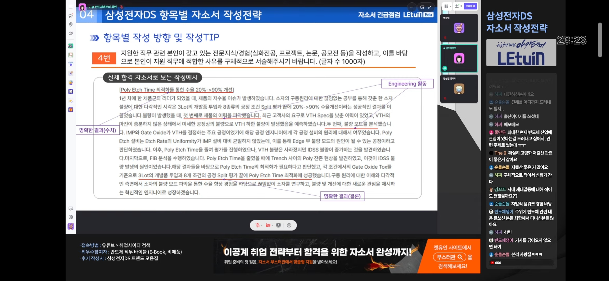Expand camera options dropdown arrow
Viewport: 609px width, 281px height.
coord(272,225)
